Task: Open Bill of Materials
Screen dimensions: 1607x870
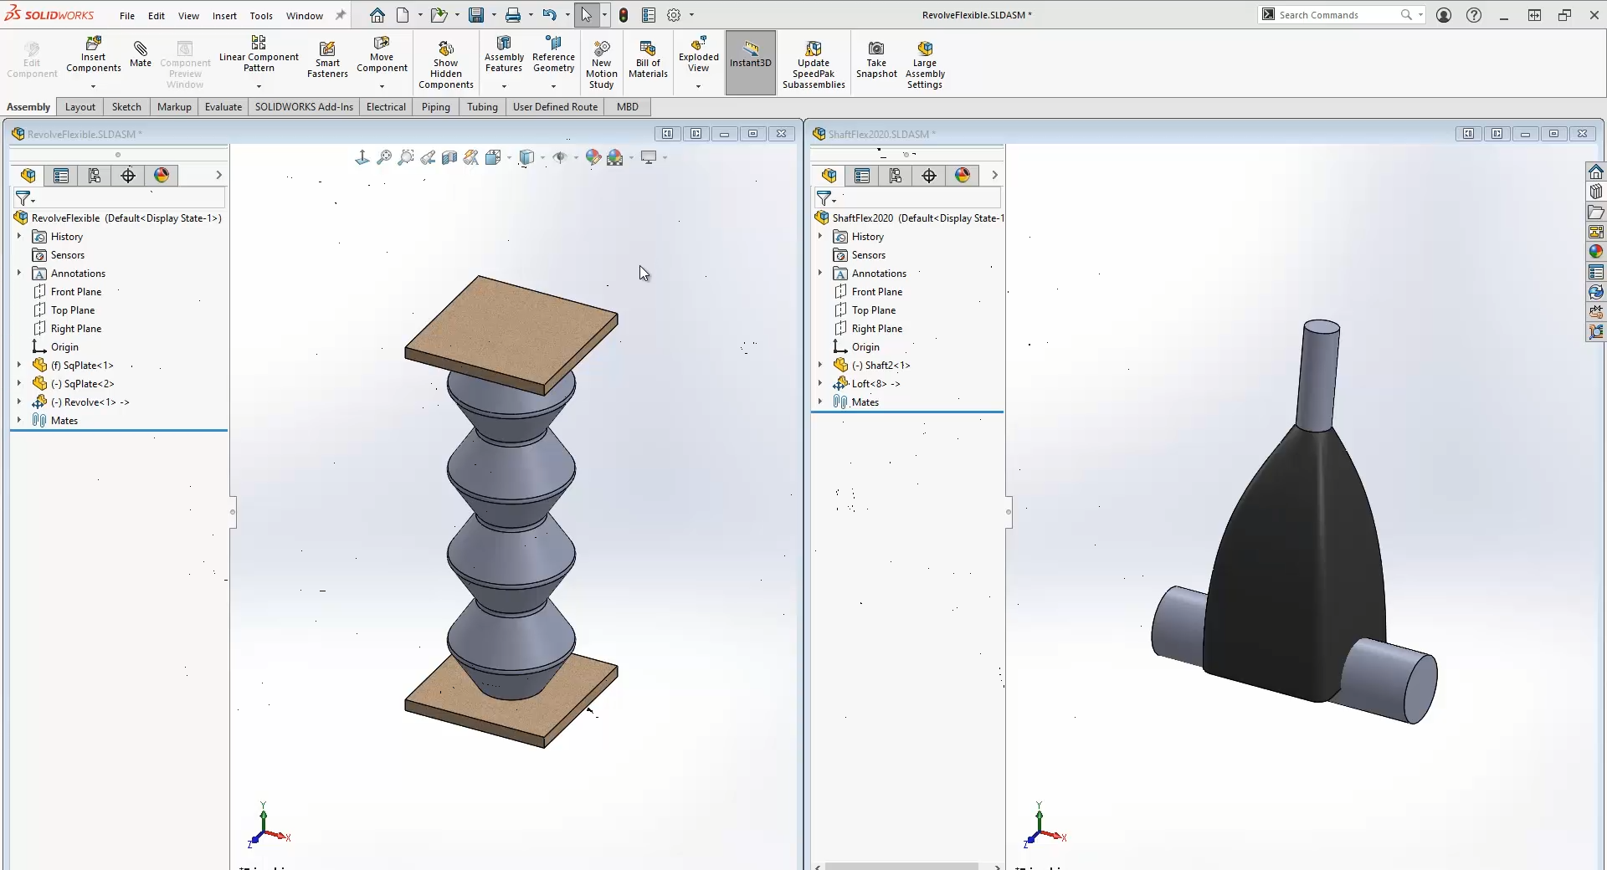Action: (648, 60)
